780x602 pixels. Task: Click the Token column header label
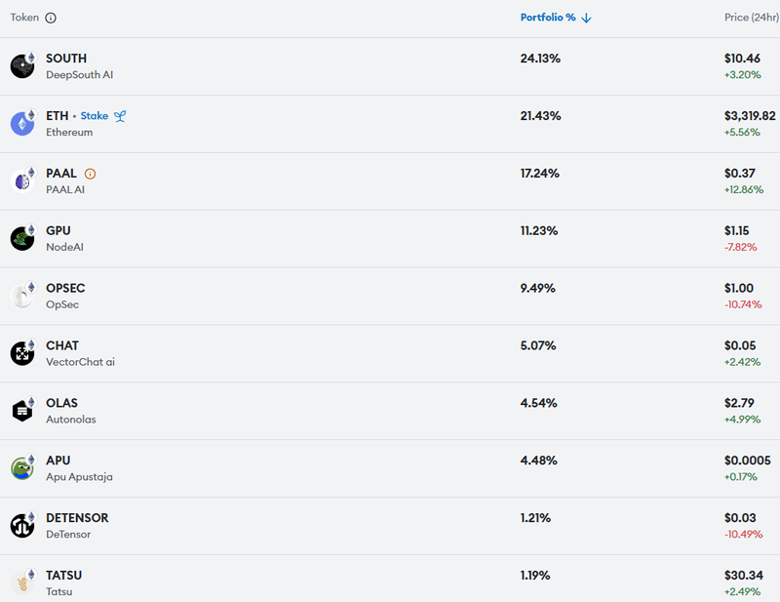click(24, 18)
